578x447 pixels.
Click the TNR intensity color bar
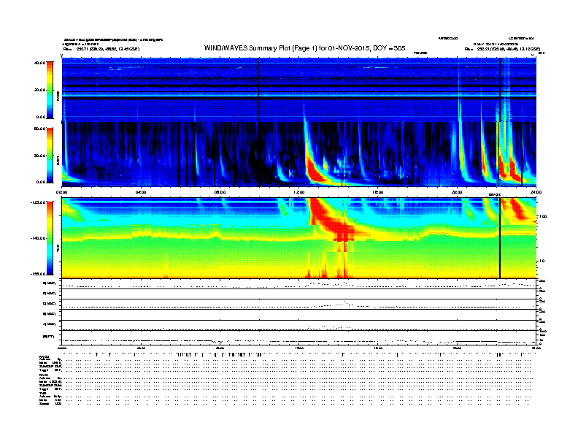pyautogui.click(x=50, y=238)
